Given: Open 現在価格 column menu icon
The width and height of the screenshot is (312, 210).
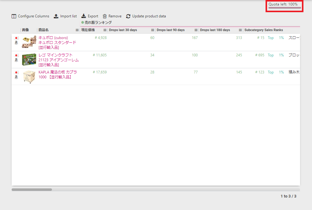Looking at the screenshot, I should point(105,30).
